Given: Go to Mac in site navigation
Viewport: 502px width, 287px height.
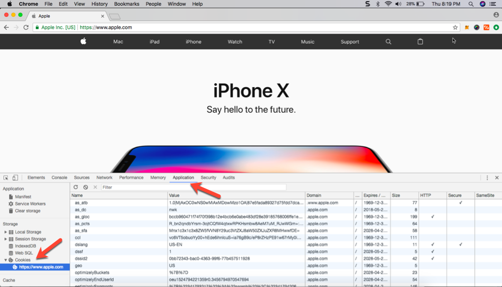Looking at the screenshot, I should click(x=118, y=42).
